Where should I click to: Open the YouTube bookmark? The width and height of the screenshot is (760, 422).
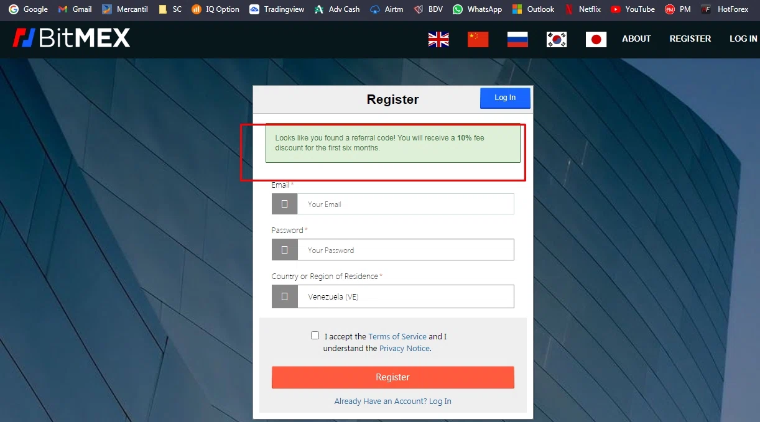[633, 9]
